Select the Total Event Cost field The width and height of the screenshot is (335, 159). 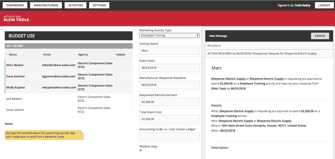click(x=169, y=119)
